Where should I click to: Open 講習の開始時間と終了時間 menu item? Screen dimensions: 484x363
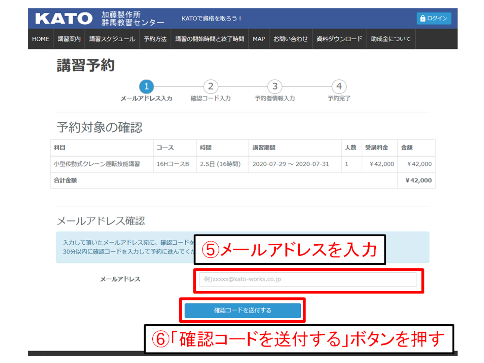[x=210, y=39]
